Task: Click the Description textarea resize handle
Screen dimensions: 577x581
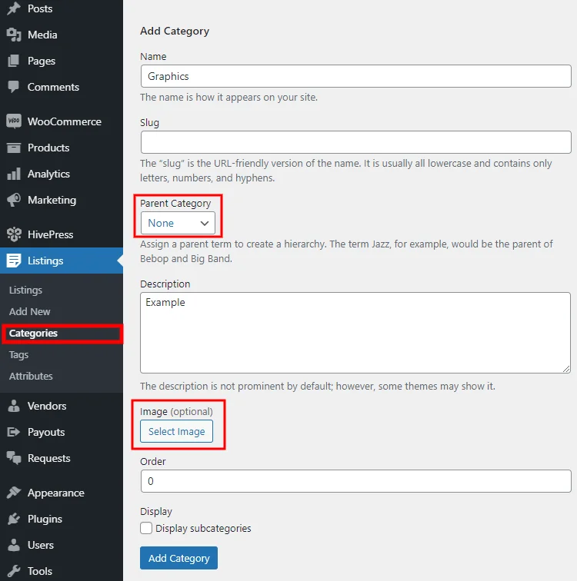Action: [566, 369]
